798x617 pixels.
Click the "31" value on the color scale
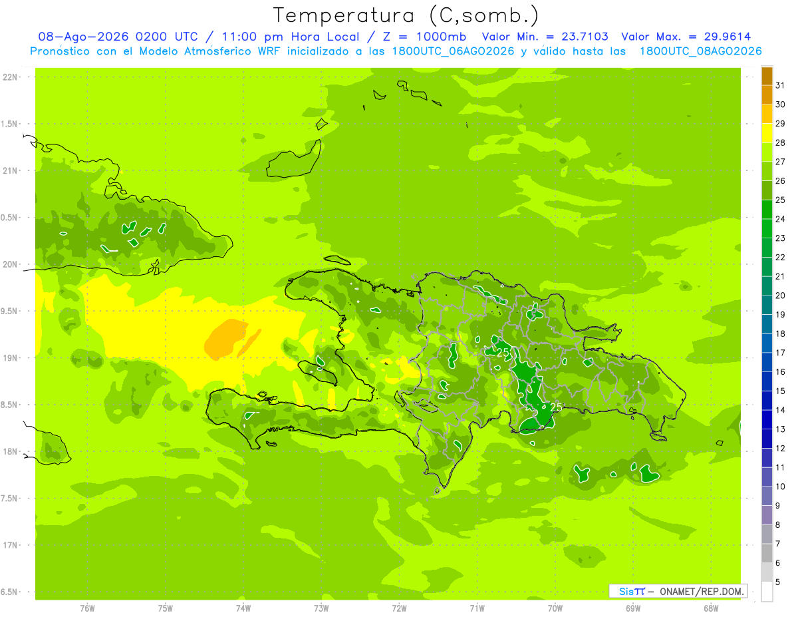click(781, 85)
